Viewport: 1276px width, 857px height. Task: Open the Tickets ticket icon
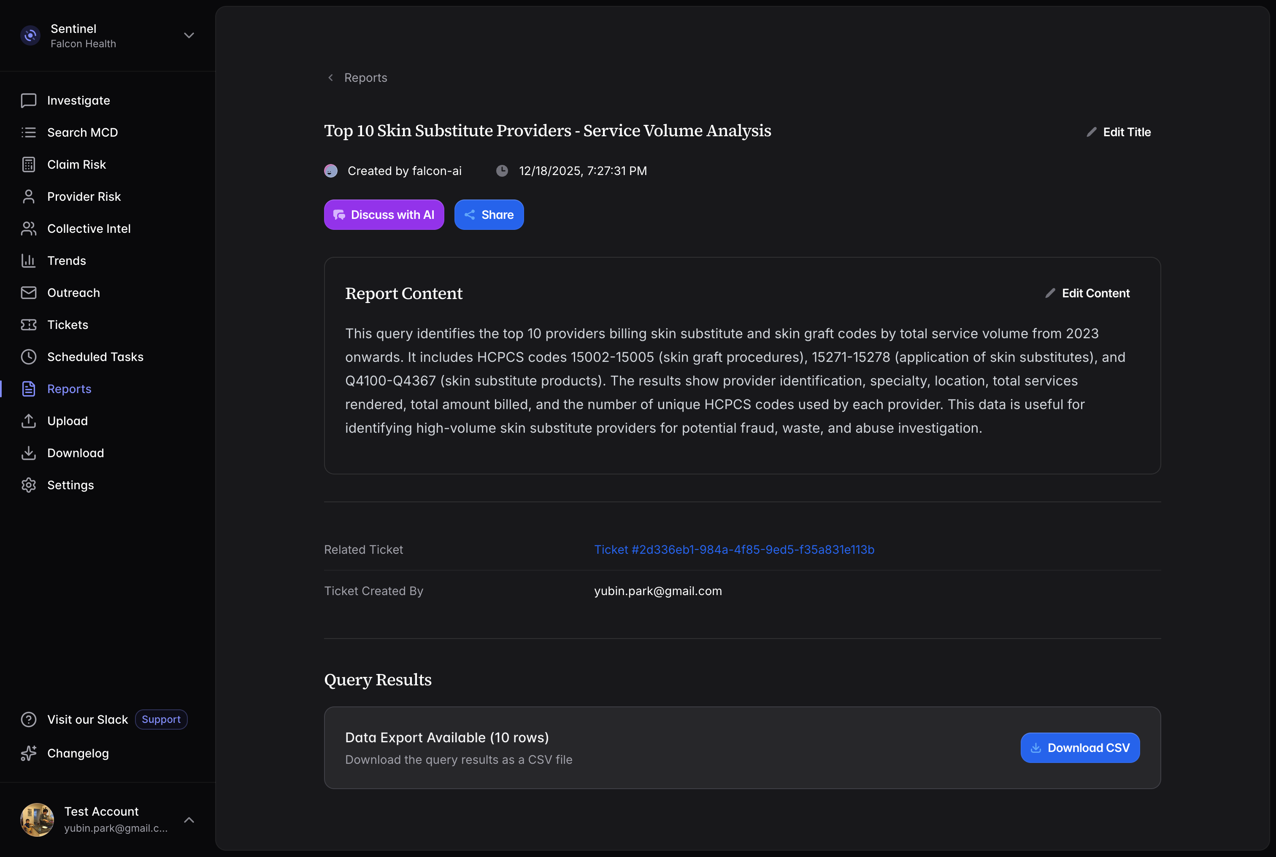pos(28,325)
